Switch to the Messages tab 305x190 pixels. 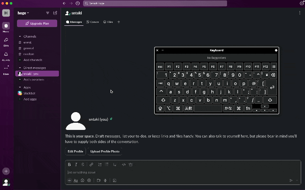[74, 22]
